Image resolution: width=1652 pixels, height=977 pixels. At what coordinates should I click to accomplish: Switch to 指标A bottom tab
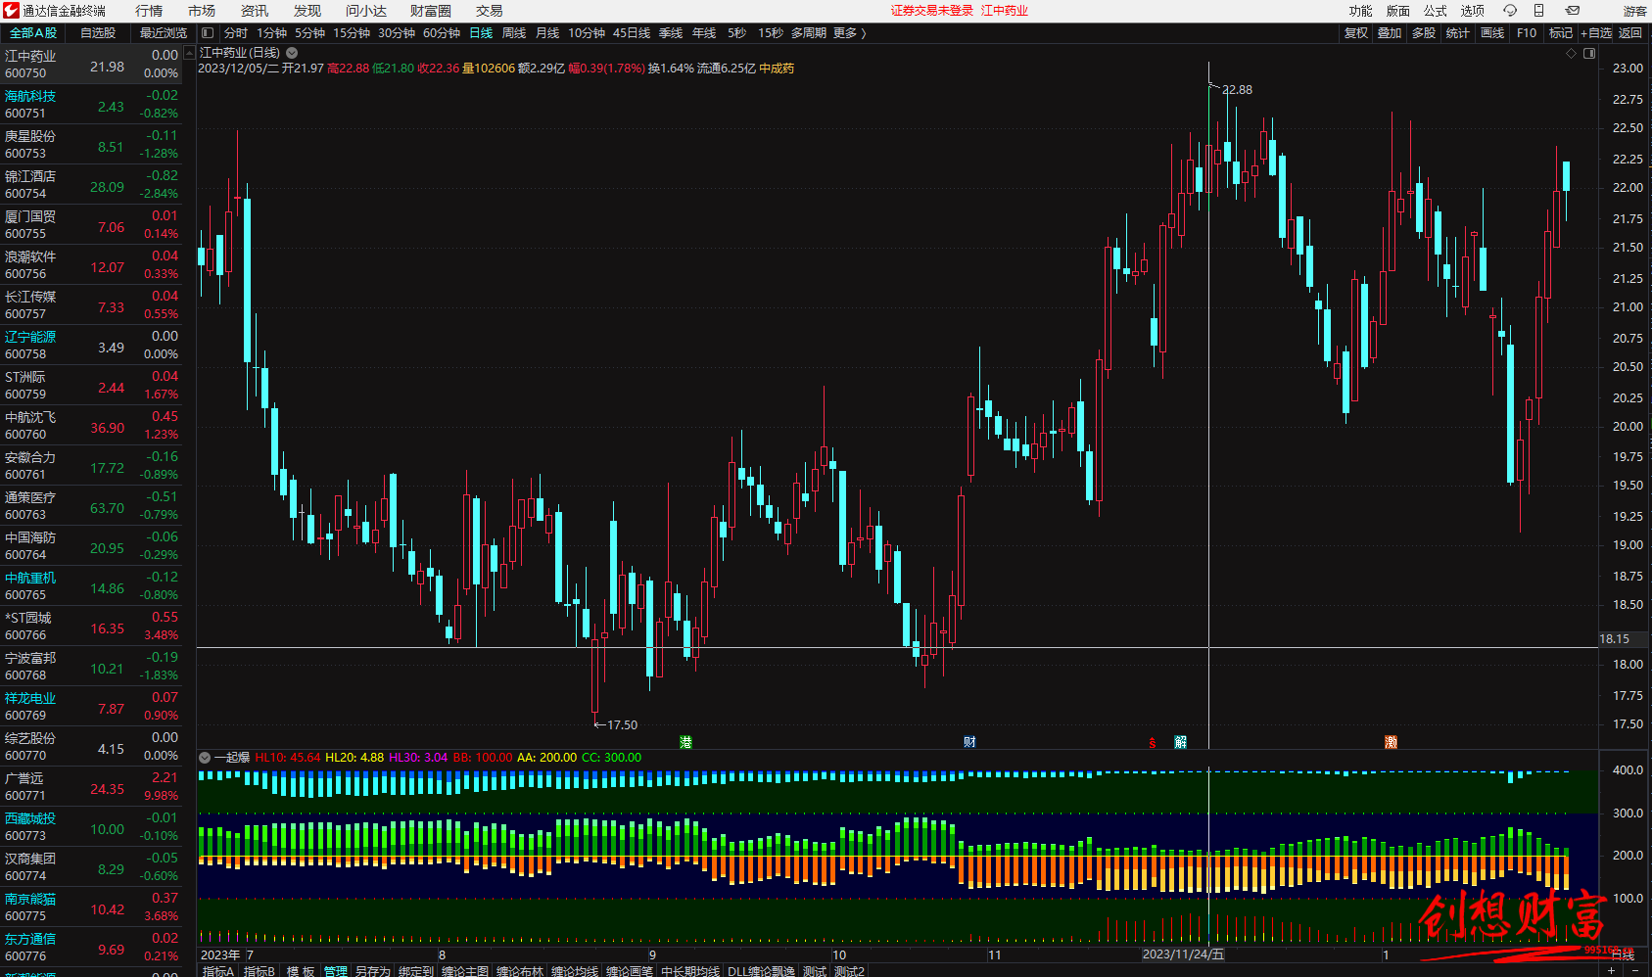click(218, 971)
